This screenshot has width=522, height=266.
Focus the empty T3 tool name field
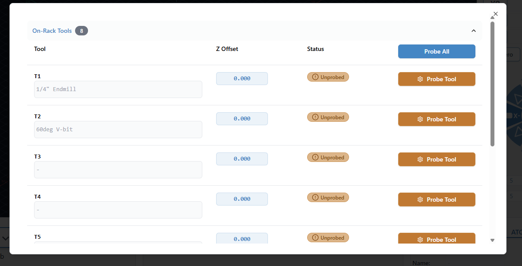[x=118, y=170]
